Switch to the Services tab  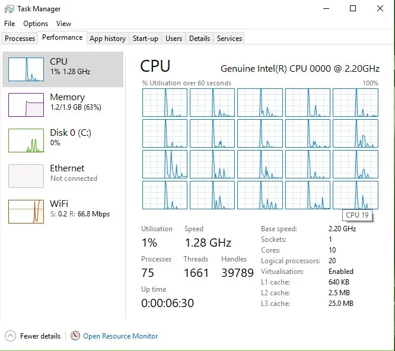(230, 39)
